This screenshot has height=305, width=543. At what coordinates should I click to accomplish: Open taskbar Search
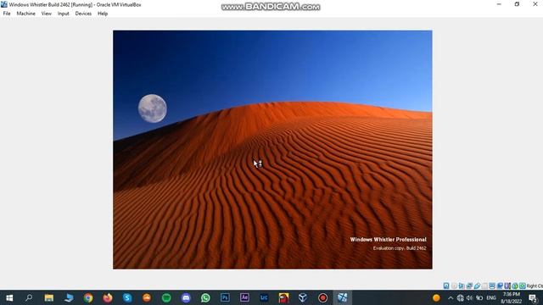point(29,297)
